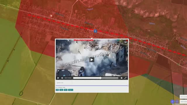The image size is (187, 105).
Task: Play the video with the small play button
Action: pyautogui.click(x=58, y=78)
